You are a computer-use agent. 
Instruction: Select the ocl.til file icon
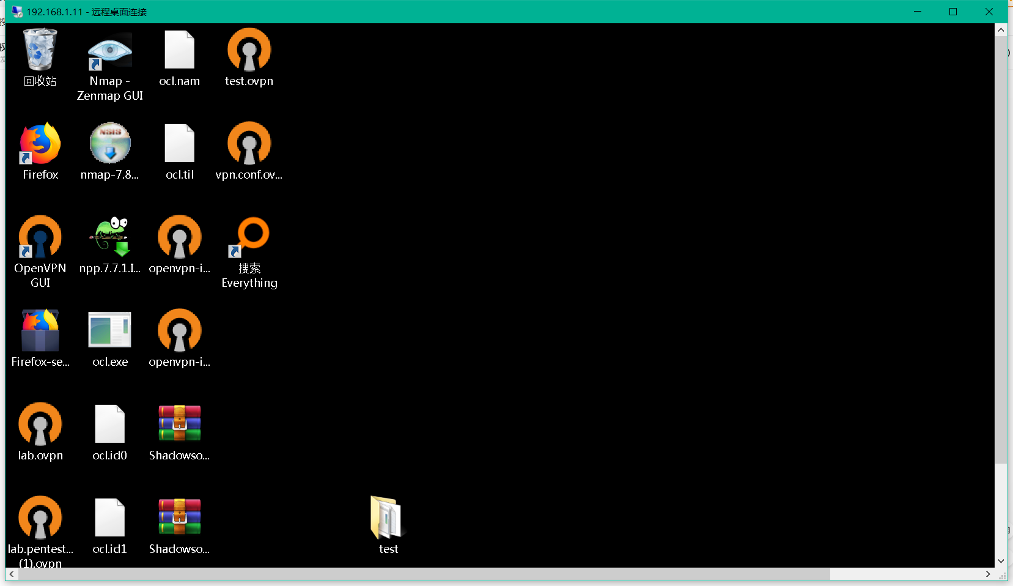[x=180, y=144]
